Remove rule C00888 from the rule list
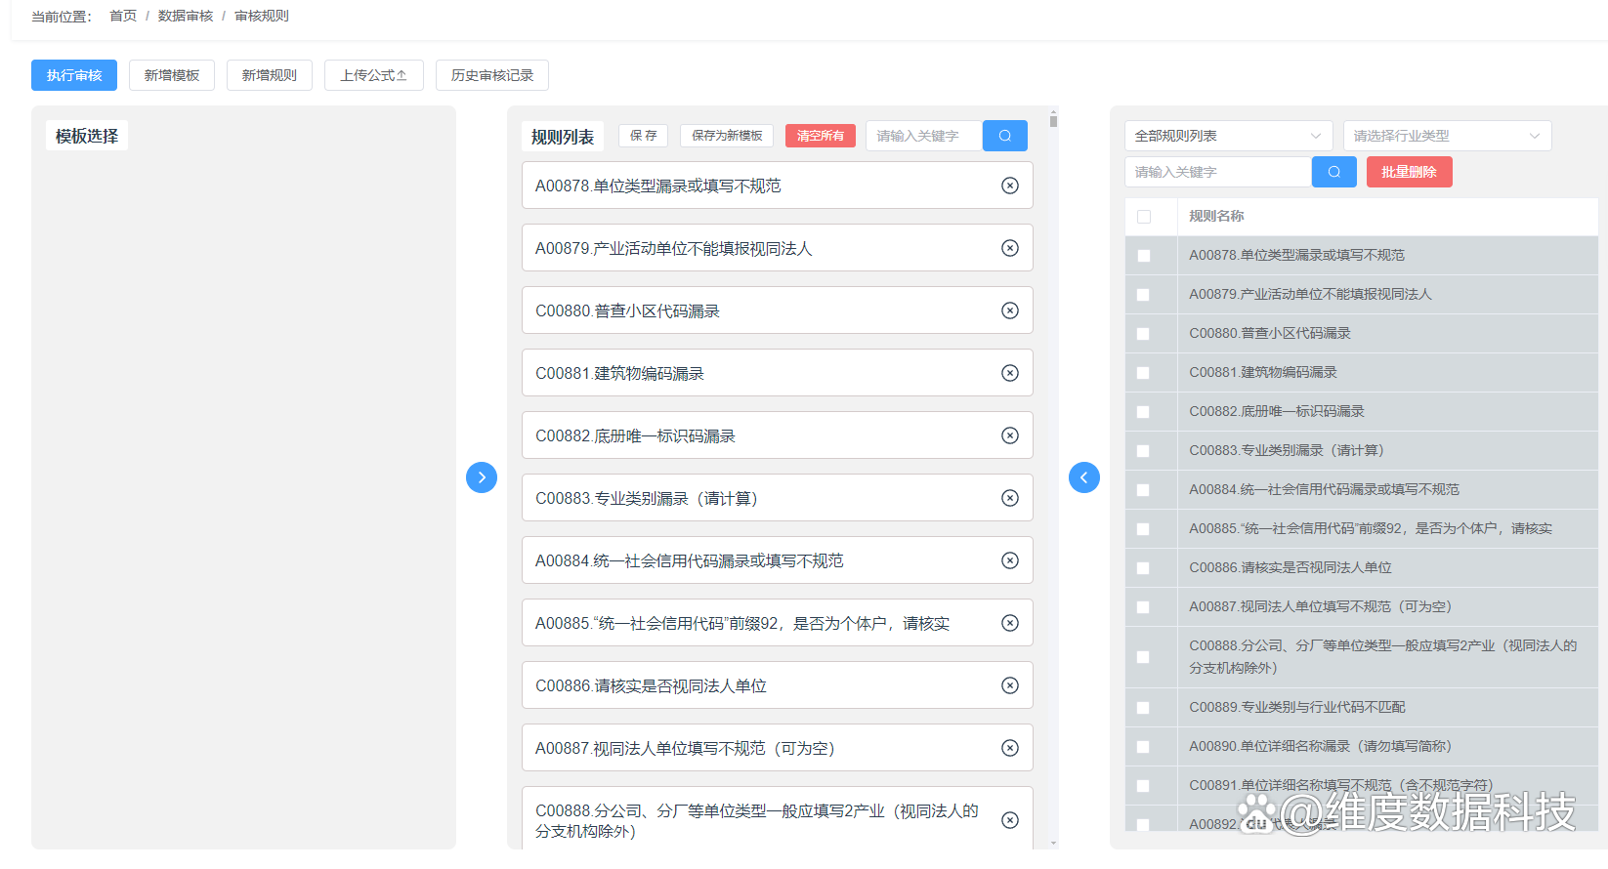1608x869 pixels. coord(1010,820)
